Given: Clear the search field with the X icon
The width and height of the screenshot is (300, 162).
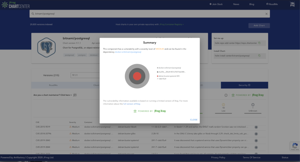Looking at the screenshot, I should (266, 14).
